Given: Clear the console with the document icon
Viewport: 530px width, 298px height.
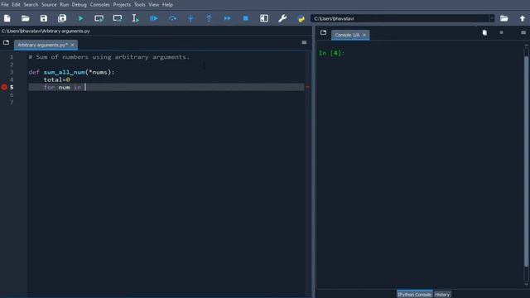Looking at the screenshot, I should click(484, 32).
